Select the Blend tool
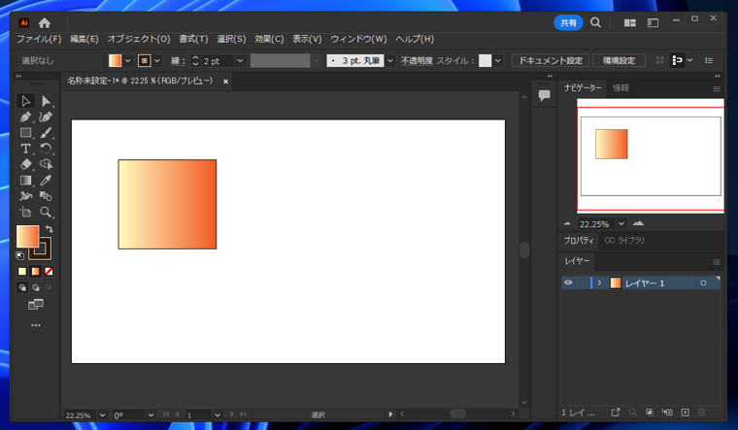The height and width of the screenshot is (430, 738). (x=46, y=196)
